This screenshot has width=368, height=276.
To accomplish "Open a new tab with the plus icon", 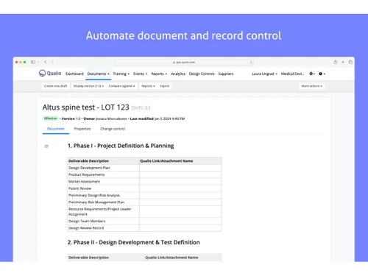I will pos(343,62).
